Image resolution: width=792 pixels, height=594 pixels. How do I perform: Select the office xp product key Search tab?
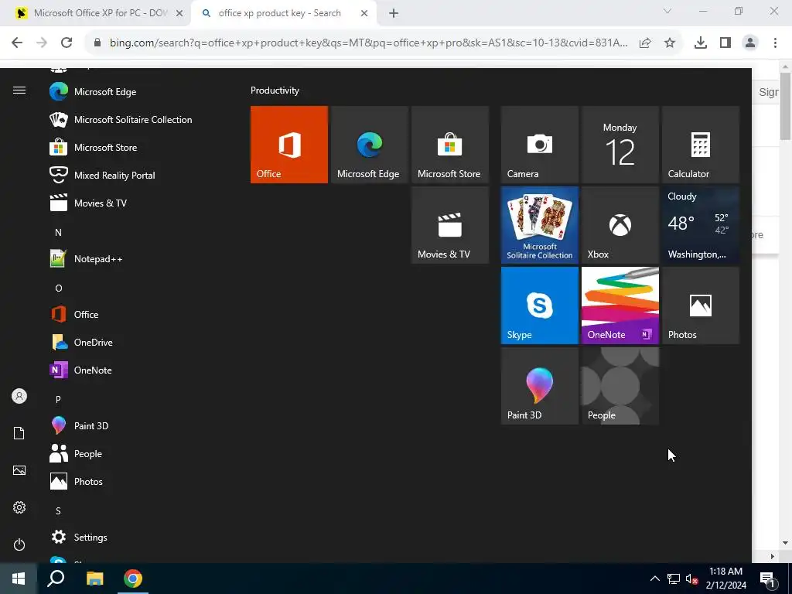point(283,13)
